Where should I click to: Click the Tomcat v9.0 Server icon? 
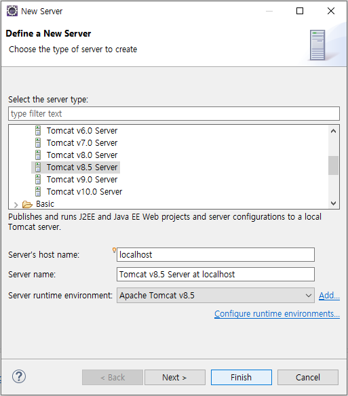[38, 179]
